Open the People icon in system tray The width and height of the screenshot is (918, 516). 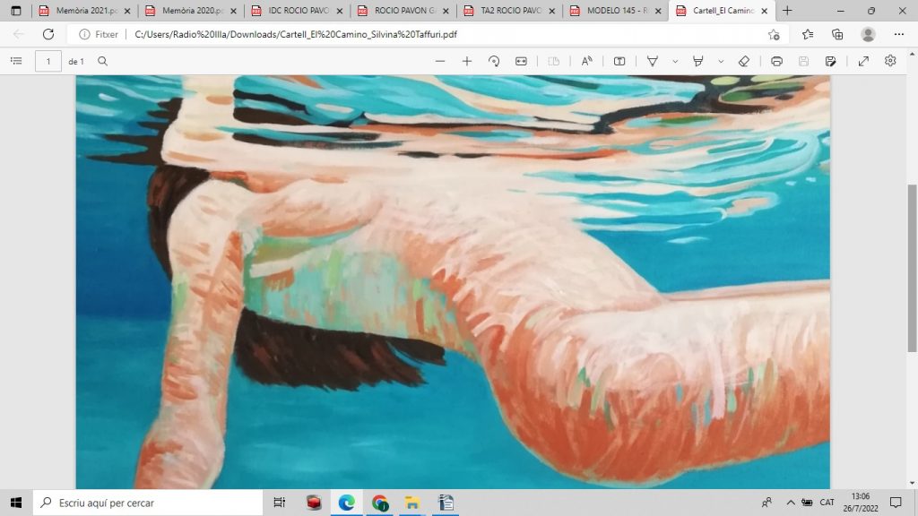(x=766, y=503)
